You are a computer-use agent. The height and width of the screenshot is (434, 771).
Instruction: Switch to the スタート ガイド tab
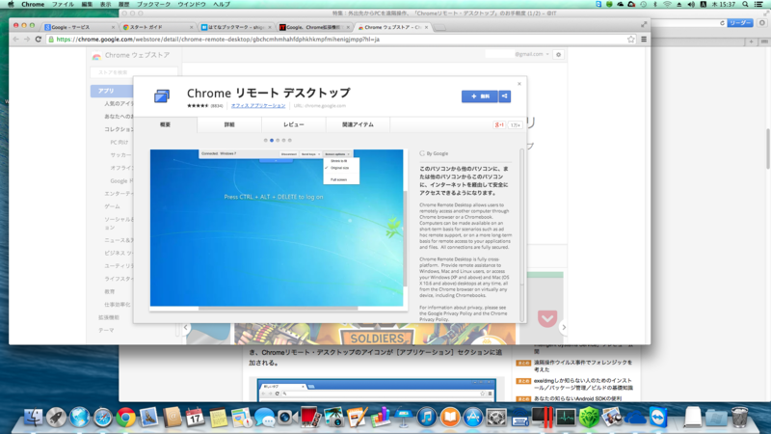pyautogui.click(x=157, y=27)
